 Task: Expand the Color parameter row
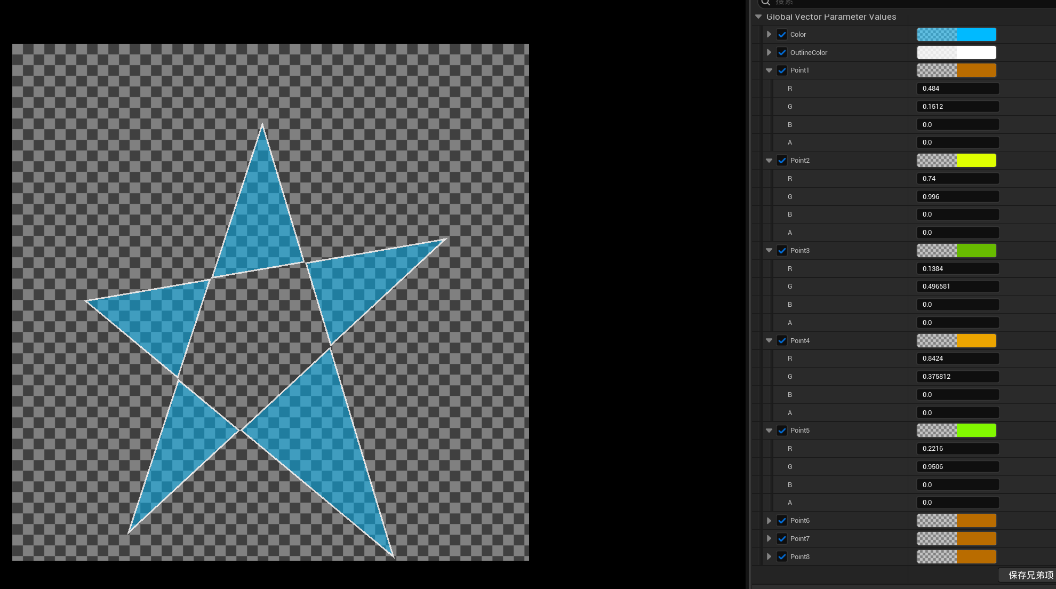point(769,35)
